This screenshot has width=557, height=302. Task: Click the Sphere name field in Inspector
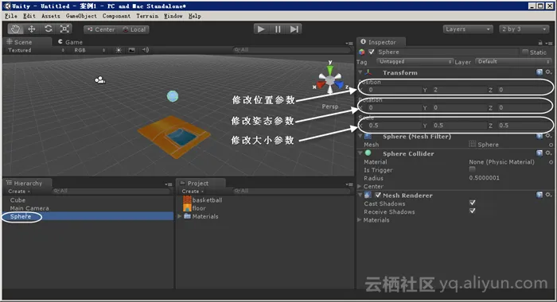click(447, 52)
